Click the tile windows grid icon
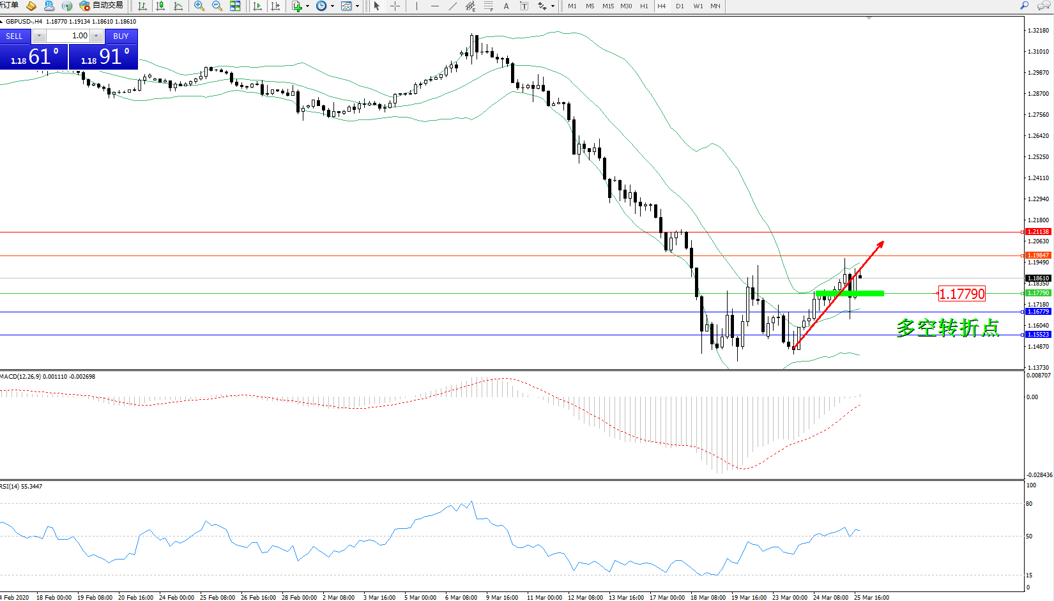The height and width of the screenshot is (601, 1054). coord(235,6)
